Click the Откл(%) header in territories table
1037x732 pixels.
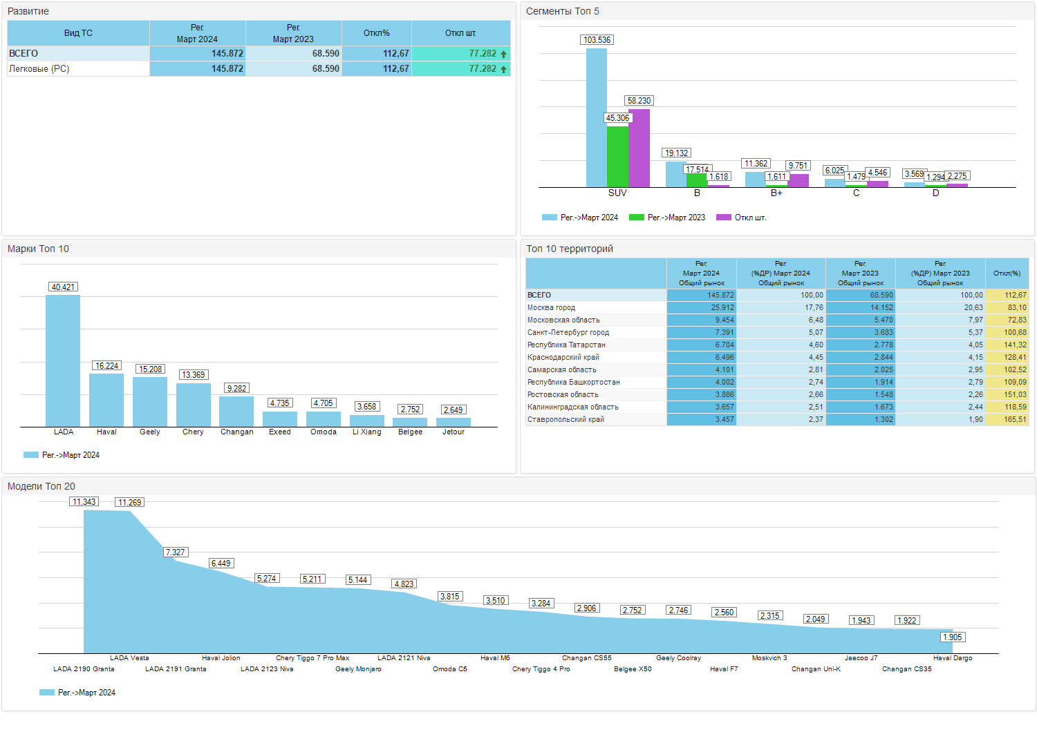click(1007, 273)
